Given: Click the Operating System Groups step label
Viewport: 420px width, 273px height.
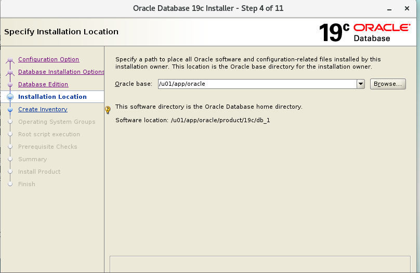Looking at the screenshot, I should pos(57,122).
